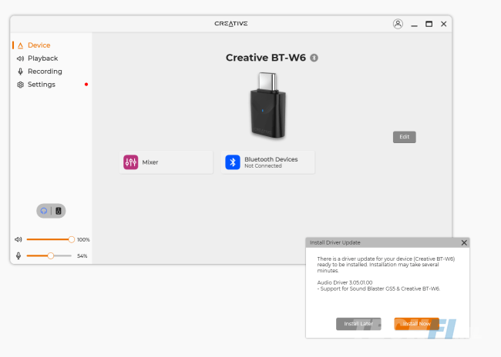Open Bluetooth Devices module
The width and height of the screenshot is (501, 357).
coord(267,162)
